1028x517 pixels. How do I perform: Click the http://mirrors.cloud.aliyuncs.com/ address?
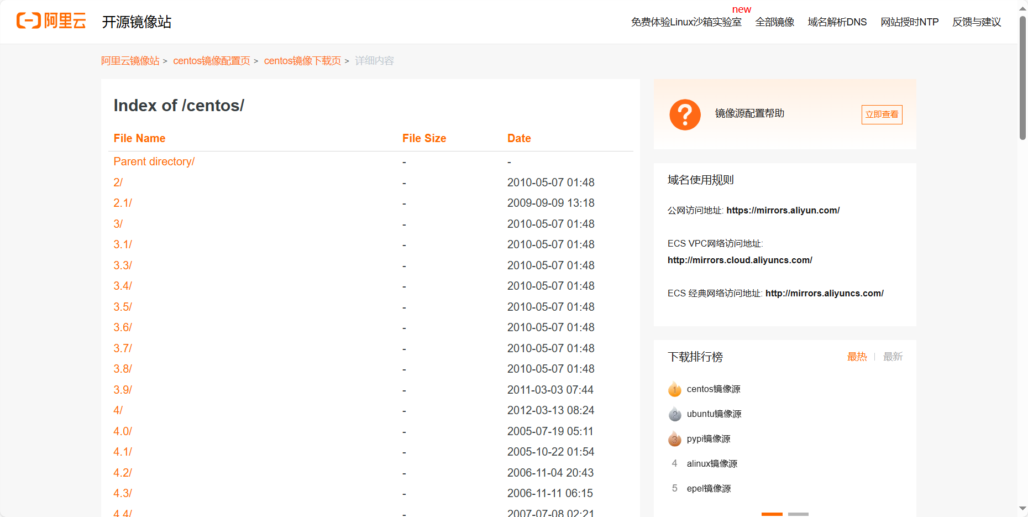tap(740, 260)
